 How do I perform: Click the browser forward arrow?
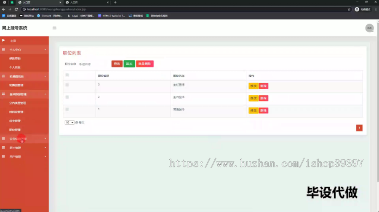coord(10,9)
